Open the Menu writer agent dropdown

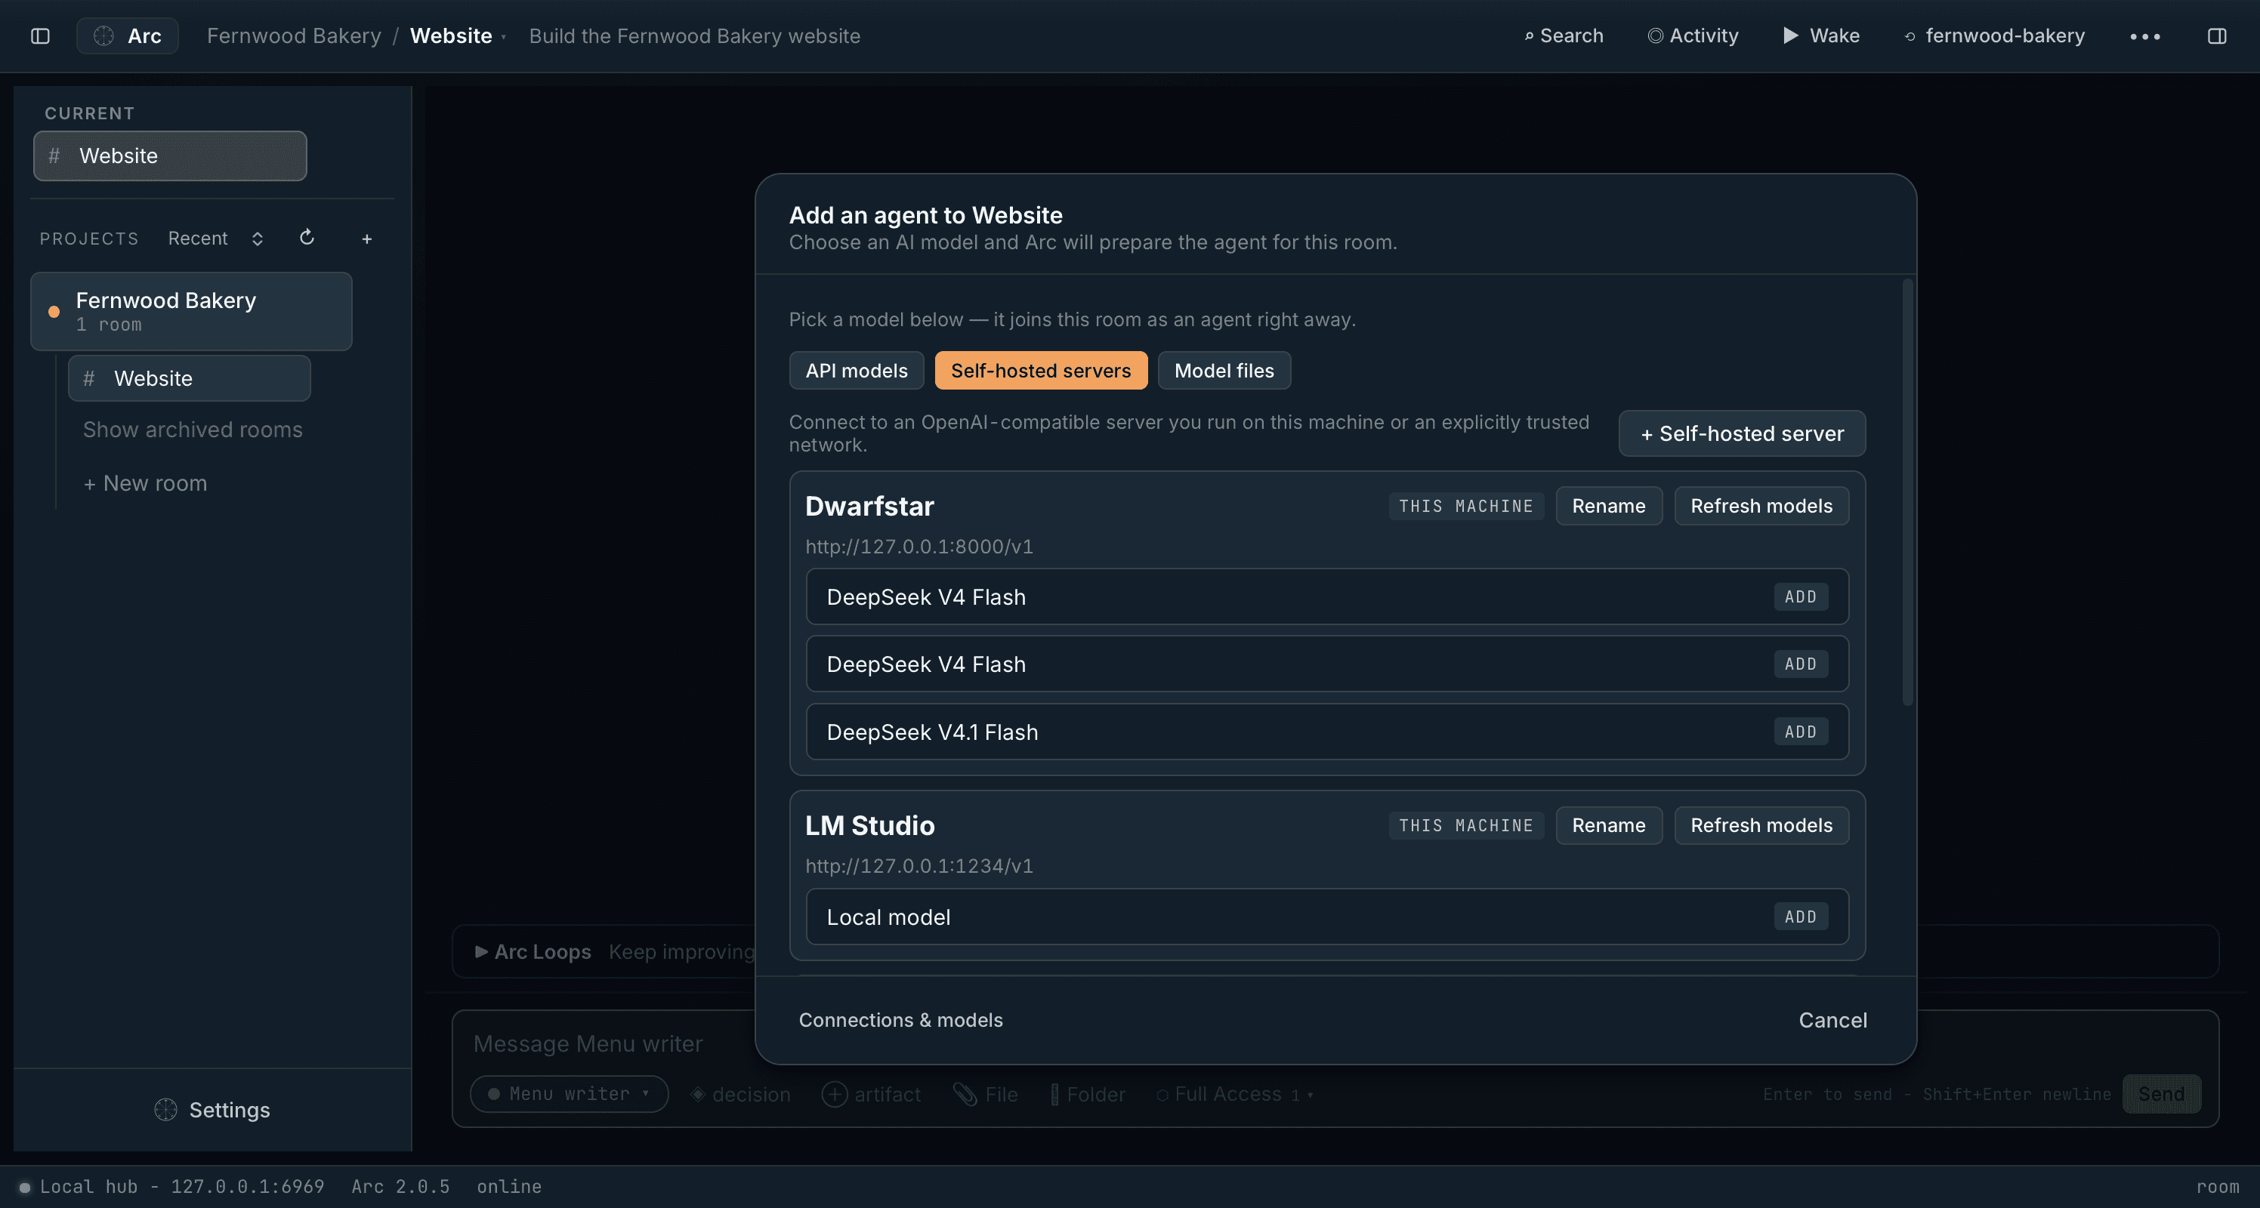pyautogui.click(x=570, y=1094)
